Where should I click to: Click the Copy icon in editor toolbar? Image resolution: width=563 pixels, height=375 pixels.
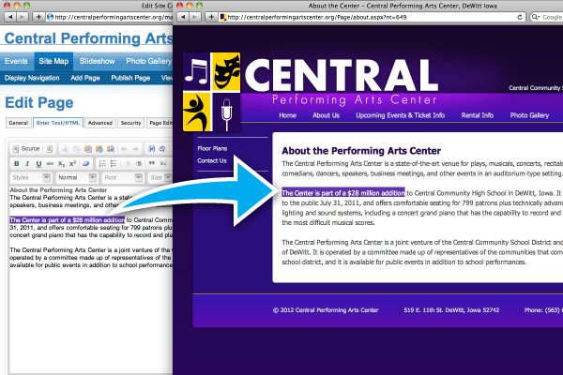(77, 148)
